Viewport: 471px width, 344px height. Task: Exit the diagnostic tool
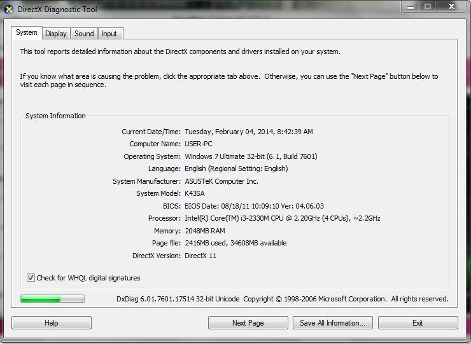[x=418, y=322]
